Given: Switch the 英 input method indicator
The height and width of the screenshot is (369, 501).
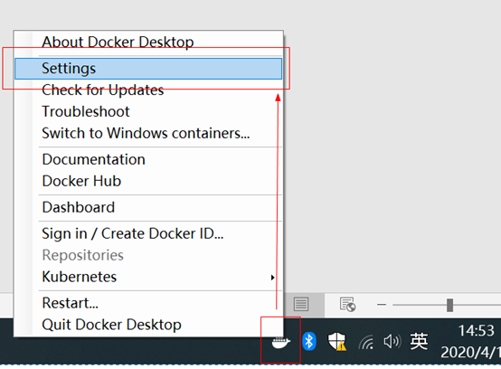Looking at the screenshot, I should click(x=419, y=341).
